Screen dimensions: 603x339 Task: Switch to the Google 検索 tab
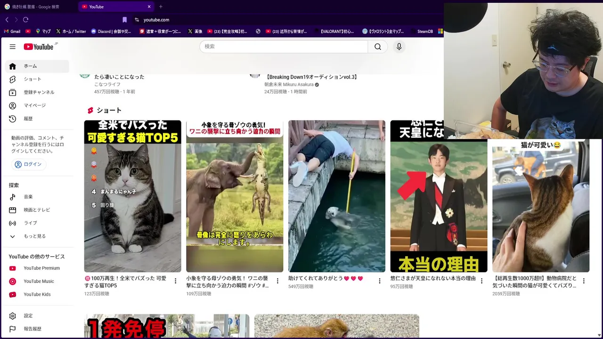coord(39,7)
